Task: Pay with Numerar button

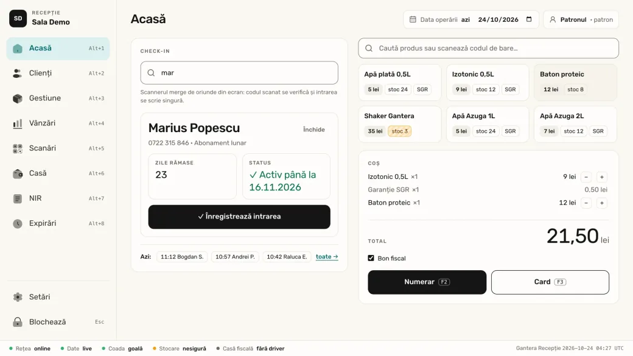Action: click(427, 282)
